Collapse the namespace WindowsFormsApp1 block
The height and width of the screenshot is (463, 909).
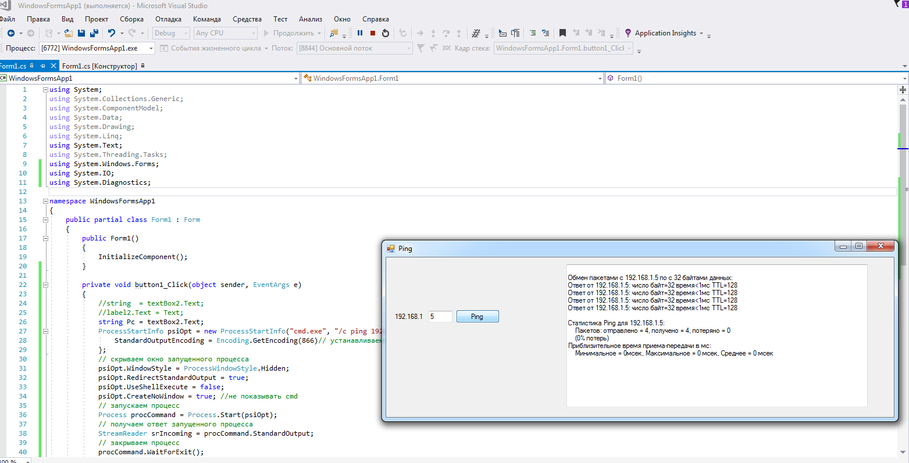(45, 201)
